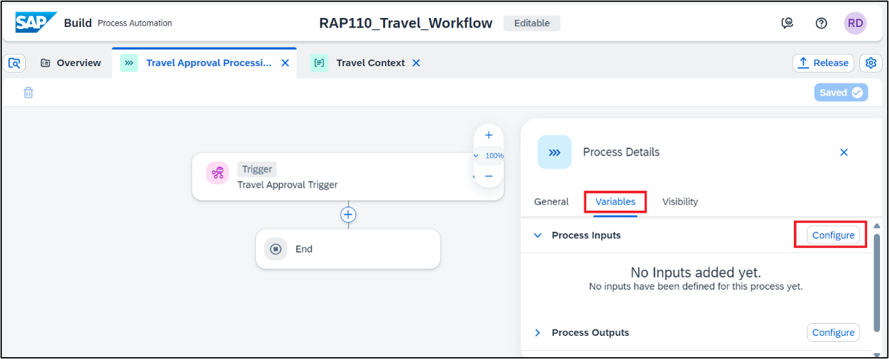Close the Travel Context tab
This screenshot has height=359, width=889.
(x=416, y=63)
